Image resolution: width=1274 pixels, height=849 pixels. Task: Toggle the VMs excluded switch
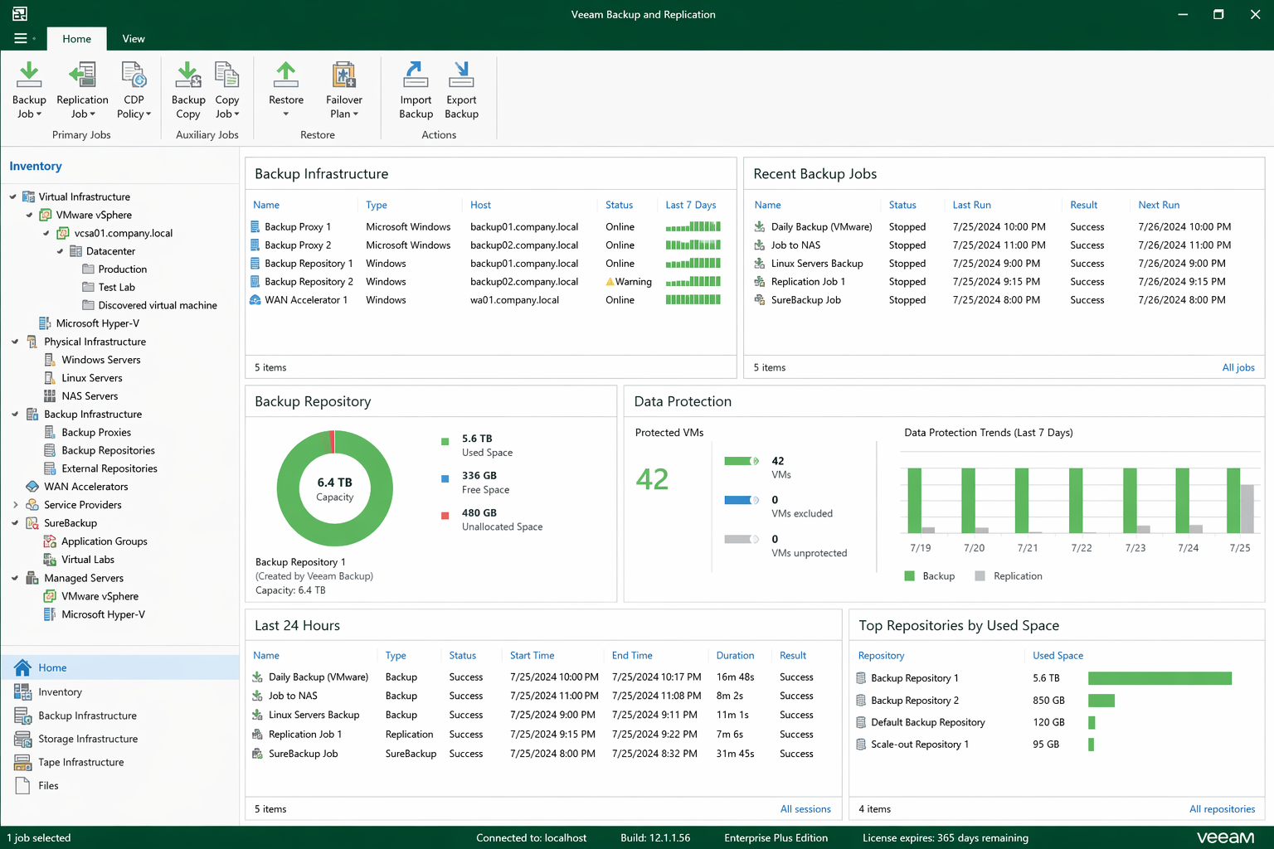pos(742,500)
